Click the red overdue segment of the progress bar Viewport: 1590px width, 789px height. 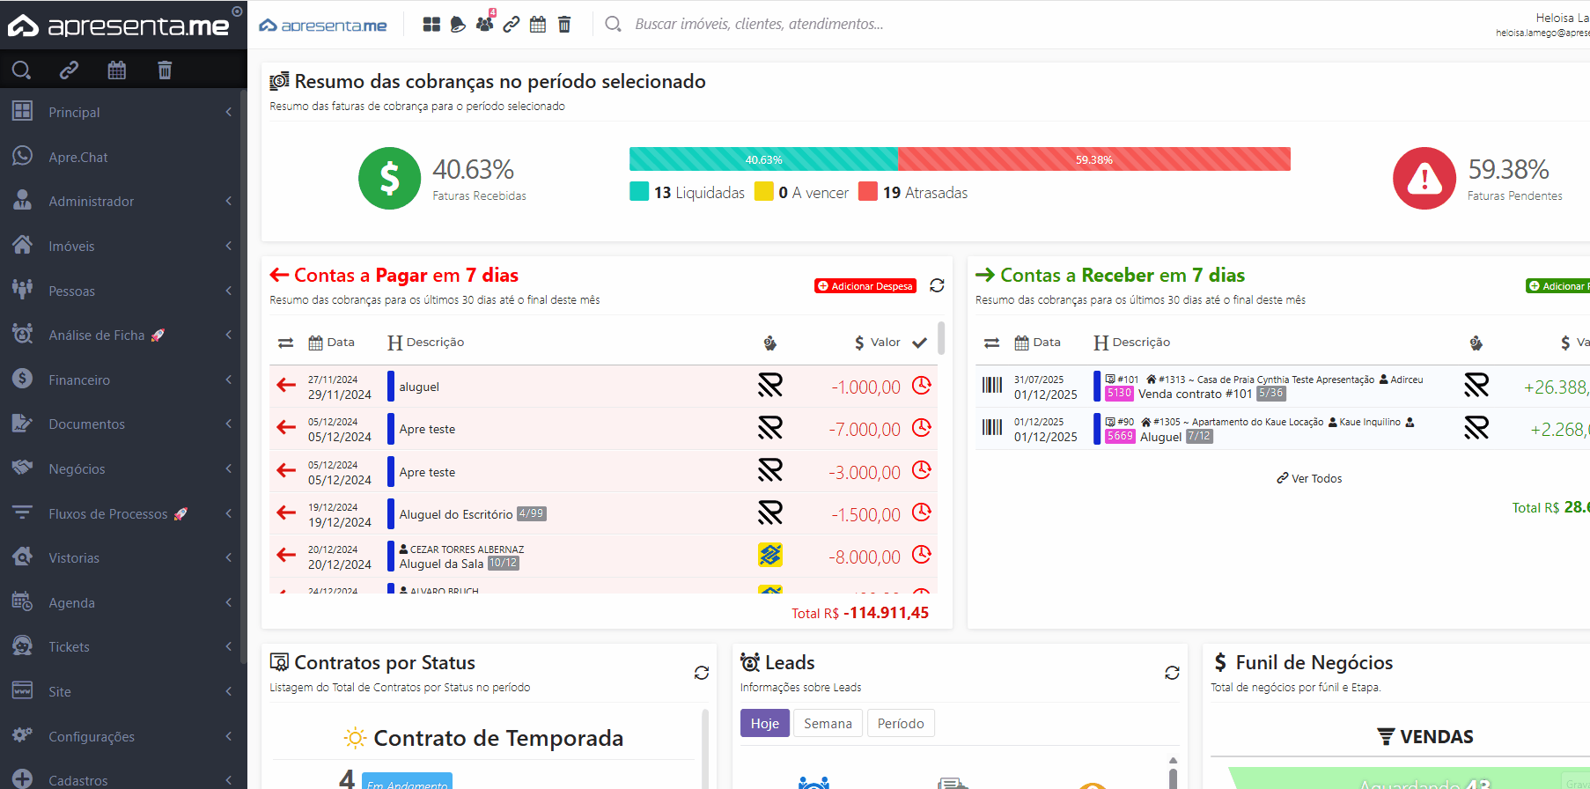point(1093,159)
